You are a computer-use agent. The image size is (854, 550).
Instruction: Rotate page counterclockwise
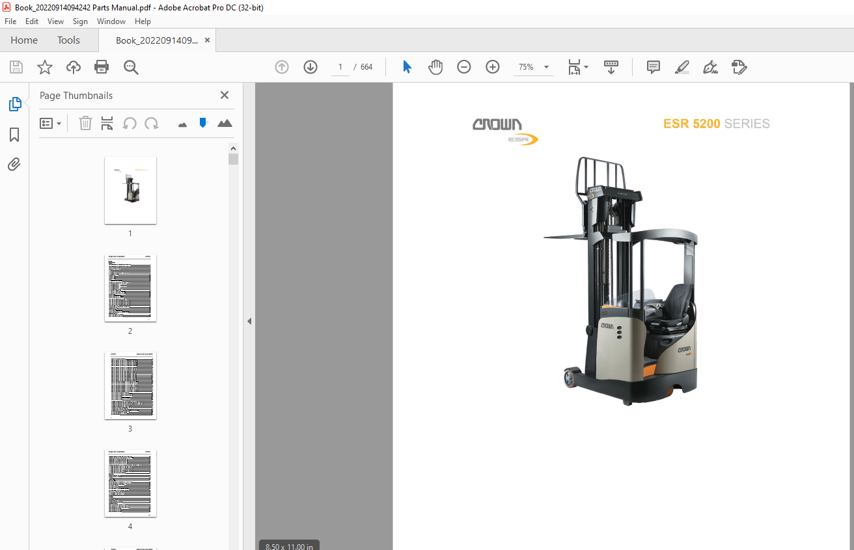pyautogui.click(x=130, y=123)
